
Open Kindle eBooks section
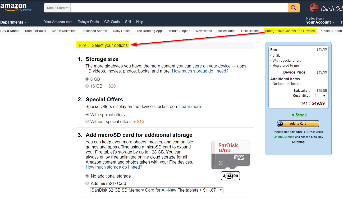(x=35, y=31)
